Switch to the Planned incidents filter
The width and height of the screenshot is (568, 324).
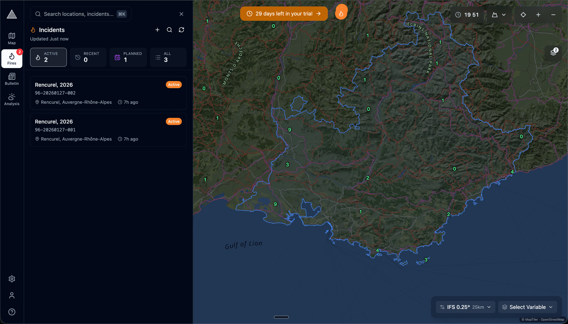tap(128, 57)
